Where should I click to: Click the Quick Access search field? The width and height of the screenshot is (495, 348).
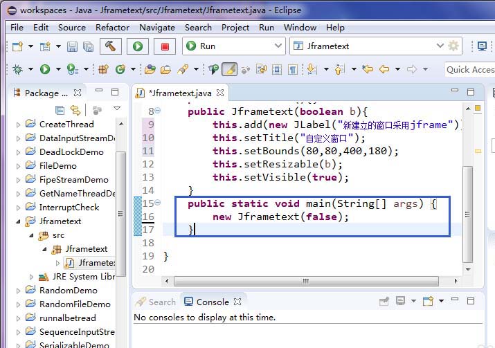(469, 69)
